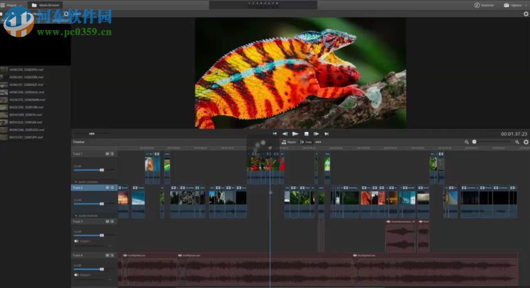Click the timecode display 00:01:37:23
Viewport: 530px width, 288px height.
pos(514,134)
